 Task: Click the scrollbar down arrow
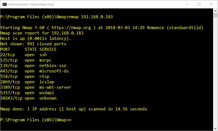tap(215, 129)
